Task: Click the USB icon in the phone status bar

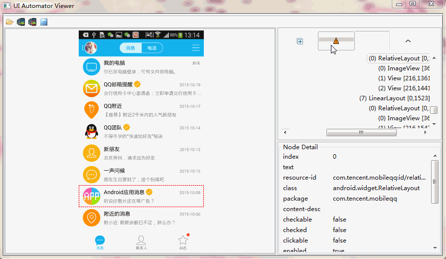Action: pos(94,35)
